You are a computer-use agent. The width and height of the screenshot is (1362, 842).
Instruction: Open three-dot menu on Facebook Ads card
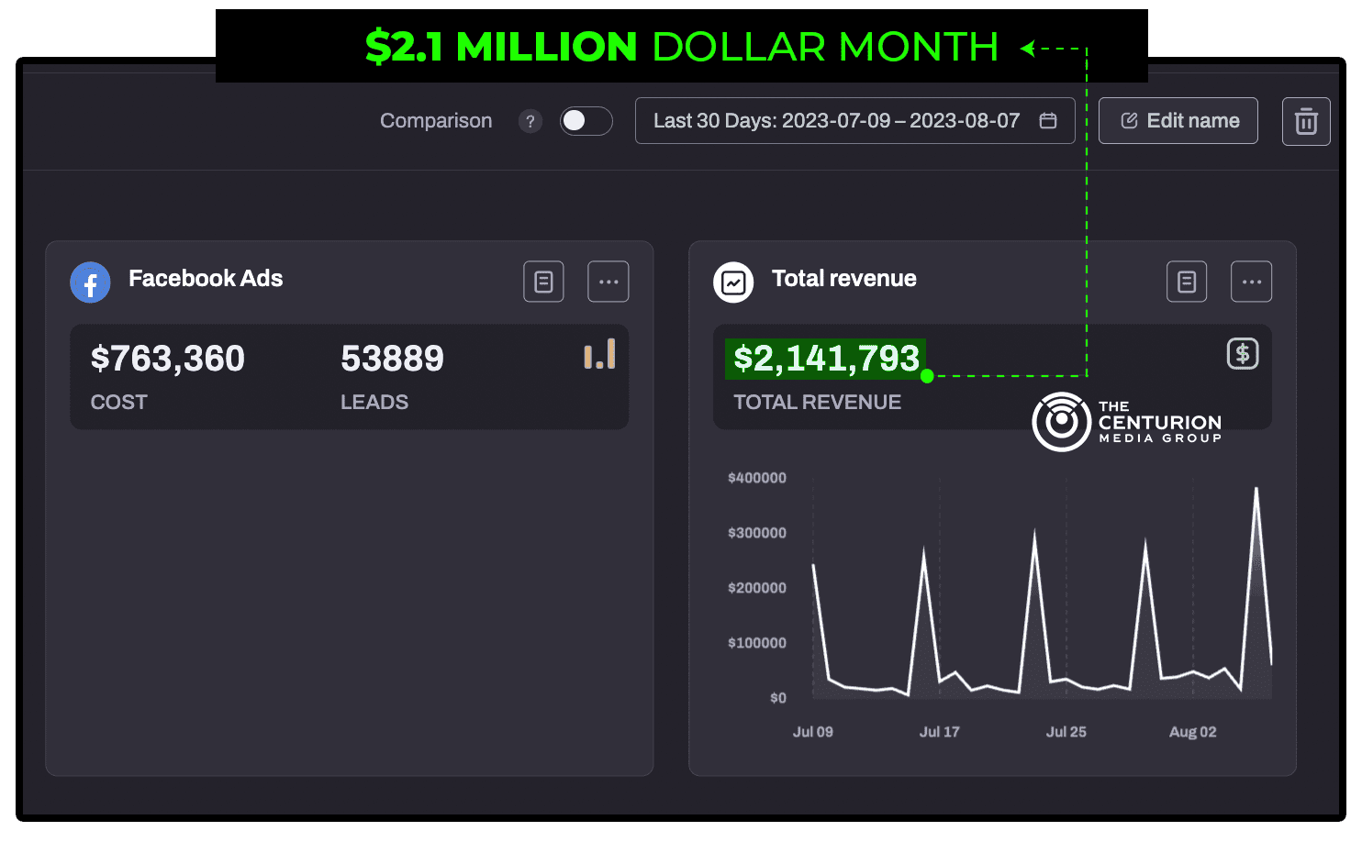(x=608, y=282)
